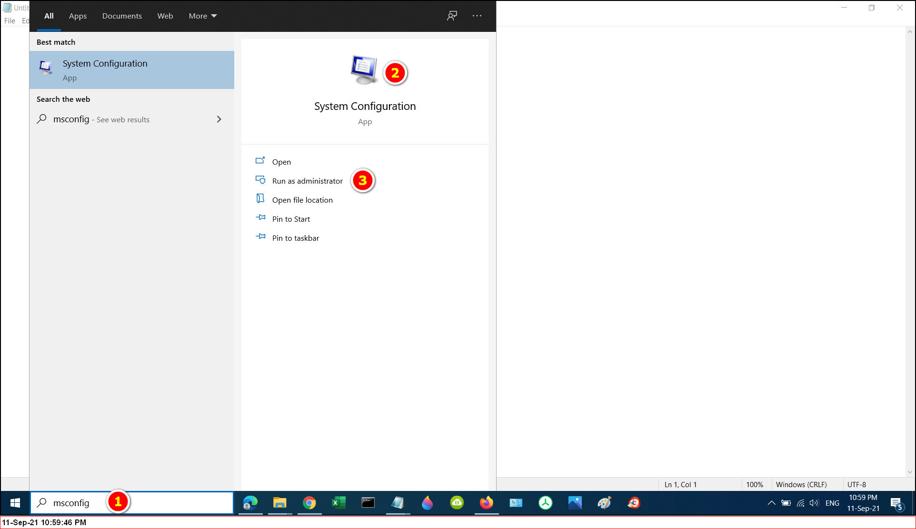Screen dimensions: 916x529
Task: Switch to the Apps search tab
Action: coord(78,16)
